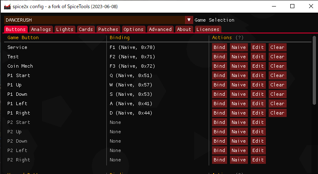Screen dimensions: 318x174
Task: Click the spice2x app icon in title bar
Action: coord(7,7)
